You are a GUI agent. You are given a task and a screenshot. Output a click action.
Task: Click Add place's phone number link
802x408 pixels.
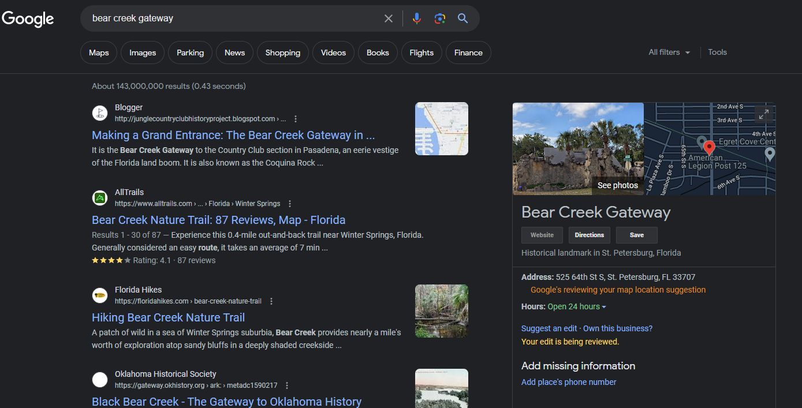(x=569, y=382)
